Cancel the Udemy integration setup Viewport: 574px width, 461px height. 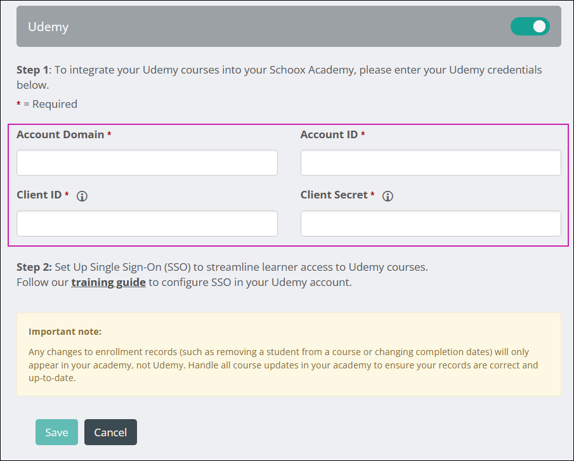(110, 432)
